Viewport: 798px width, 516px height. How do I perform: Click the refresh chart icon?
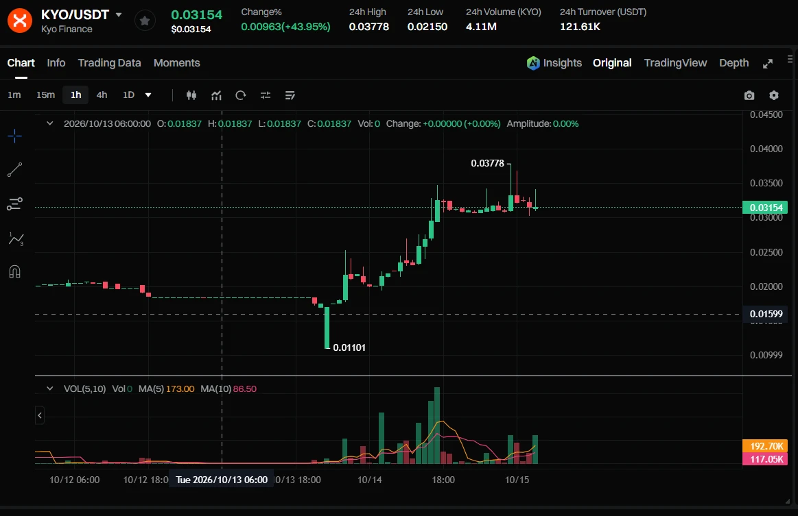coord(241,95)
